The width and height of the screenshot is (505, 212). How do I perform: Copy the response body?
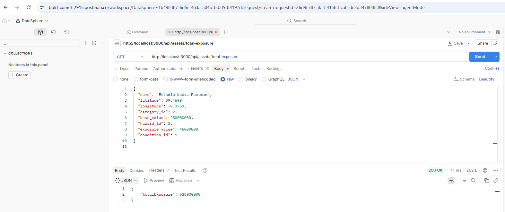click(x=487, y=181)
